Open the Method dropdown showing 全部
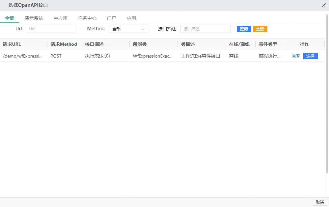This screenshot has width=329, height=207. [128, 29]
